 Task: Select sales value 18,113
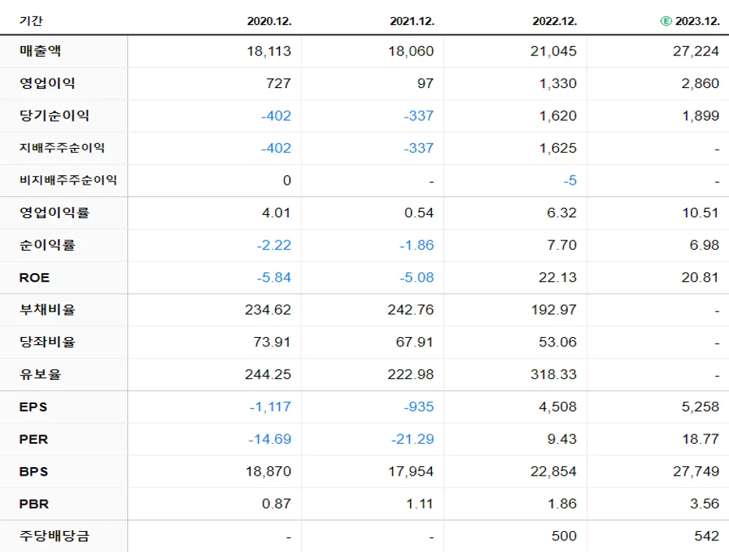click(x=269, y=51)
